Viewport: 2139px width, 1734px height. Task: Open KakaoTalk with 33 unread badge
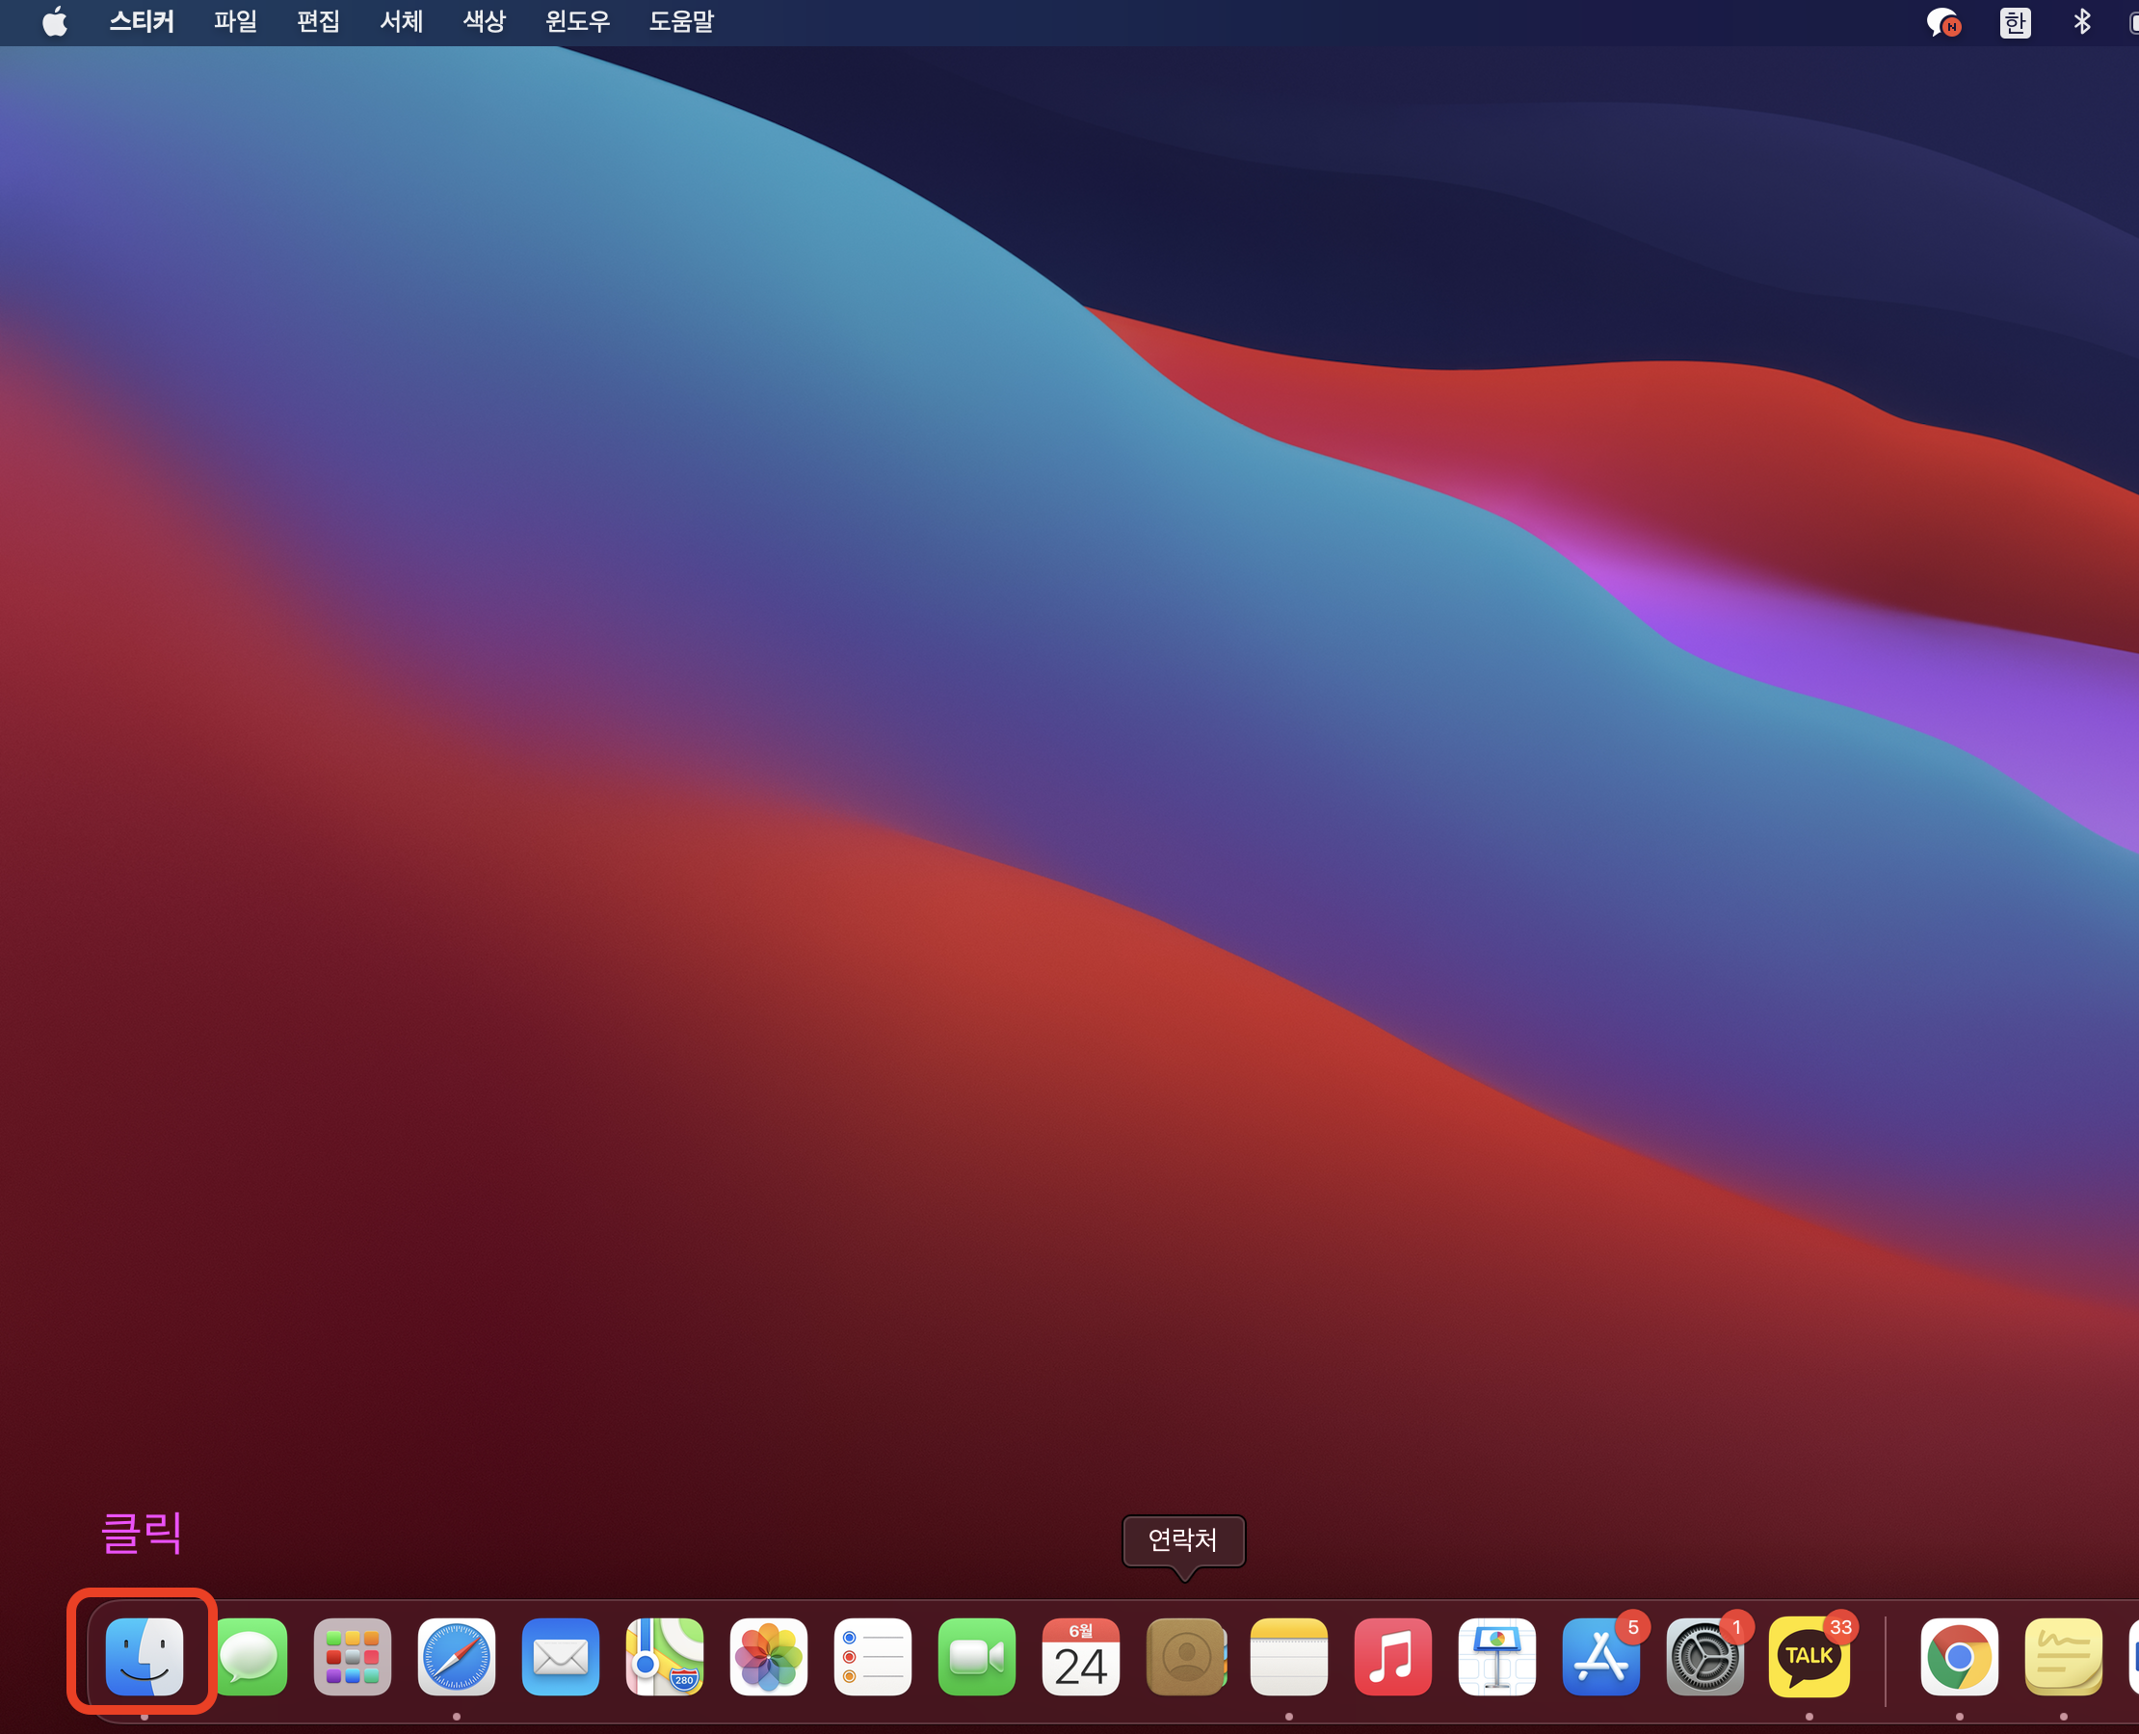pos(1809,1657)
